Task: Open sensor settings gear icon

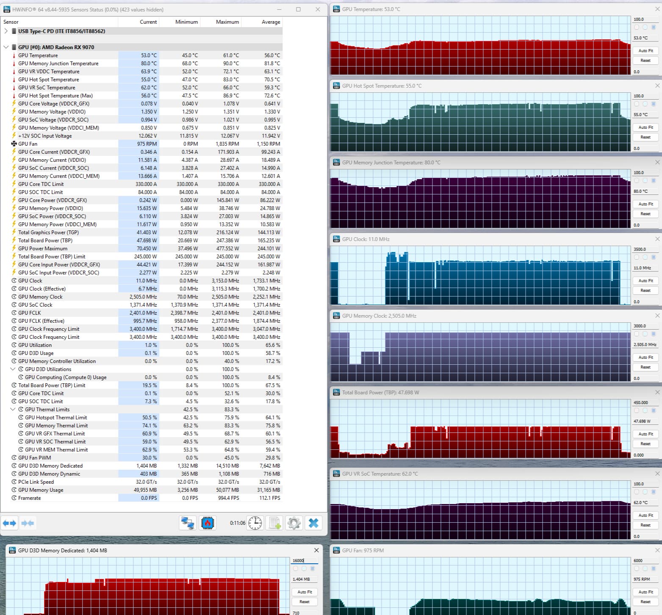Action: 294,523
